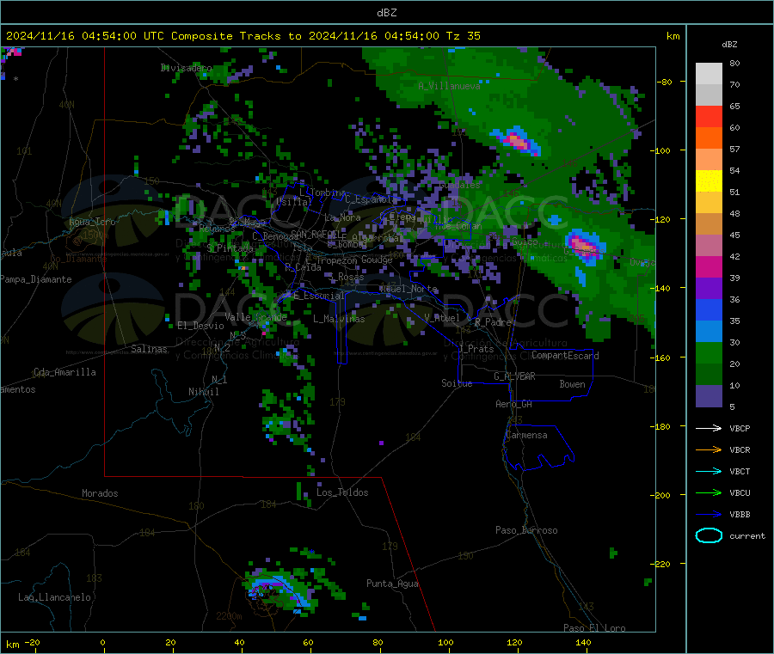774x654 pixels.
Task: Click the 'Los_Toldos' map label
Action: pos(342,492)
